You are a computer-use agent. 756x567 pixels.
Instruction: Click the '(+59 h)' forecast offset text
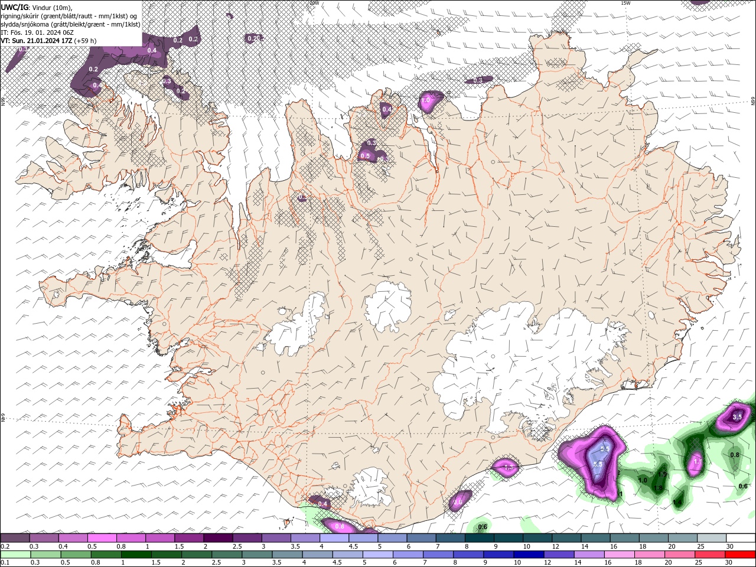(x=86, y=41)
